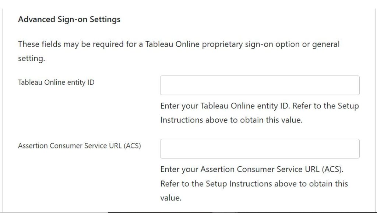The width and height of the screenshot is (377, 213).
Task: Click '(ACS).' ending the first ACS help line
Action: click(333, 169)
